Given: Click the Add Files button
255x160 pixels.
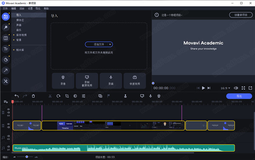Looking at the screenshot, I should point(99,44).
